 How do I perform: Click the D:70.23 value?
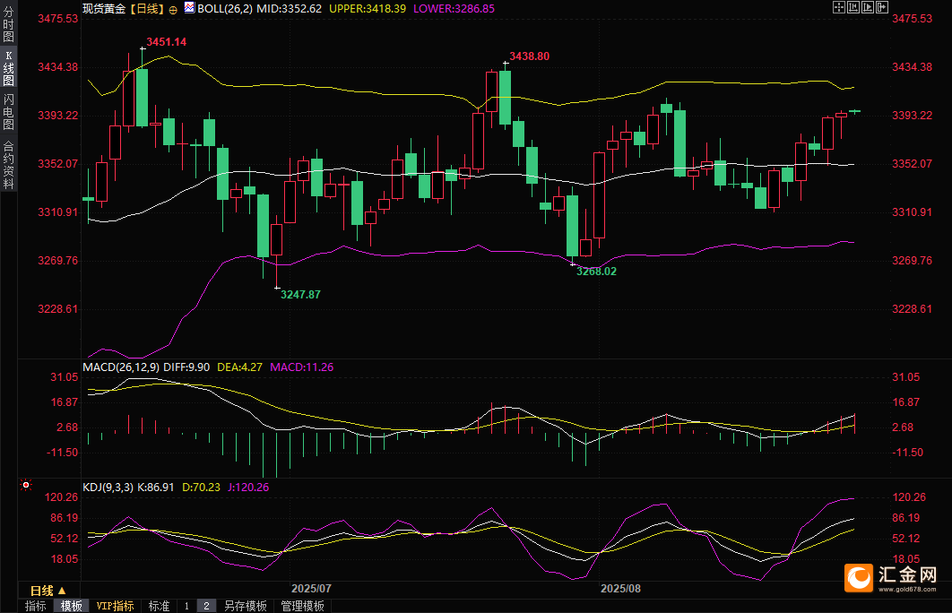[x=202, y=488]
